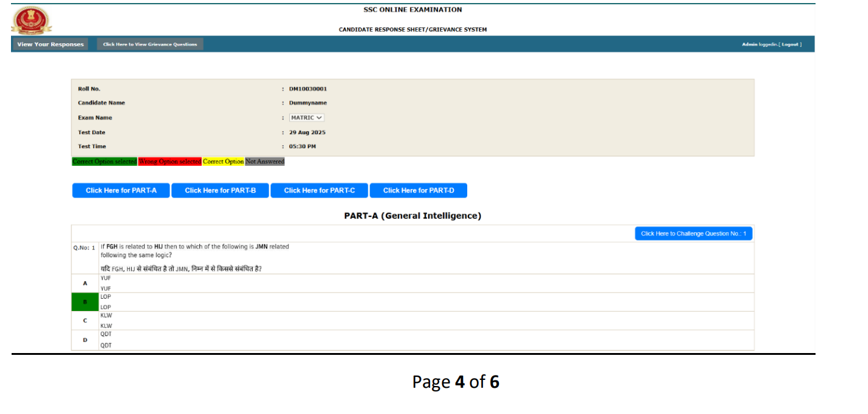This screenshot has height=414, width=868.
Task: Open View Your Responses tab
Action: [50, 45]
